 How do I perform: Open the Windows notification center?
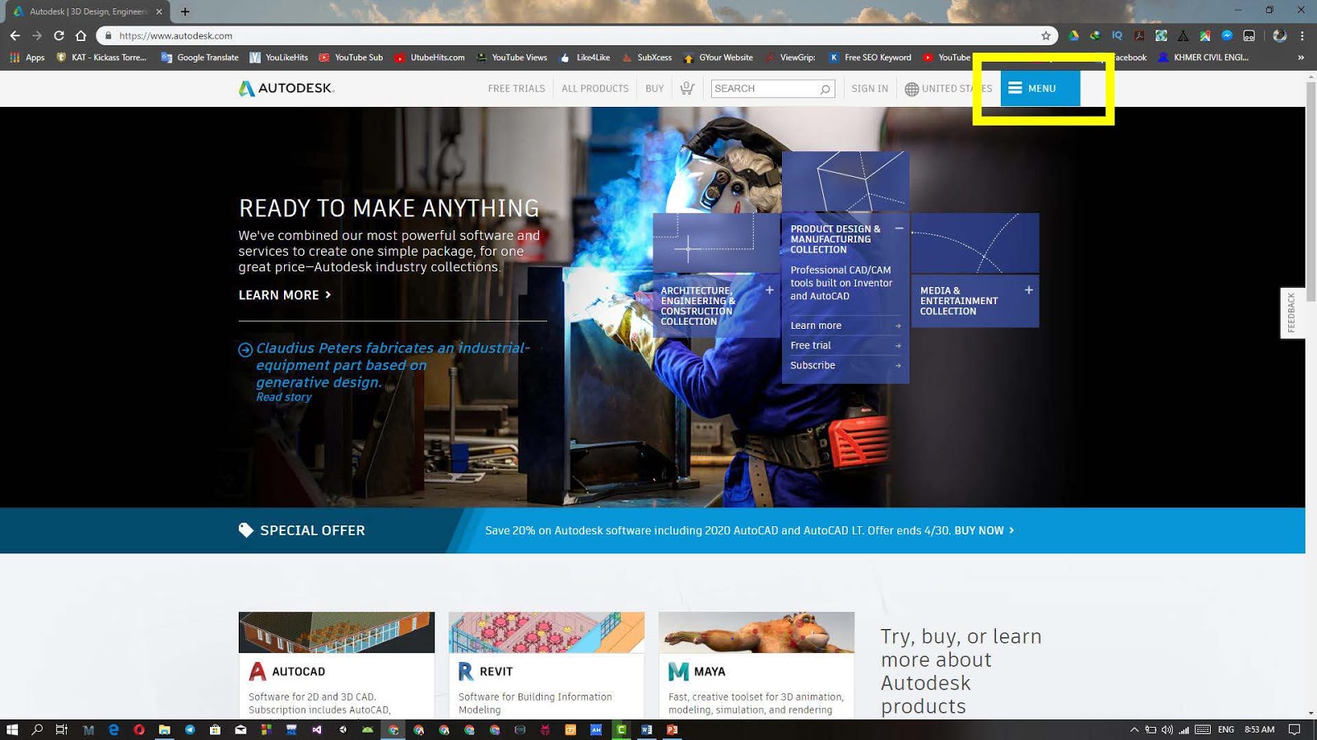pos(1294,729)
